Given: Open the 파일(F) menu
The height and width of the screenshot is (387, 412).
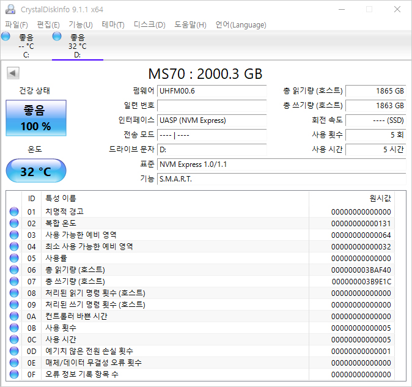Looking at the screenshot, I should point(17,24).
